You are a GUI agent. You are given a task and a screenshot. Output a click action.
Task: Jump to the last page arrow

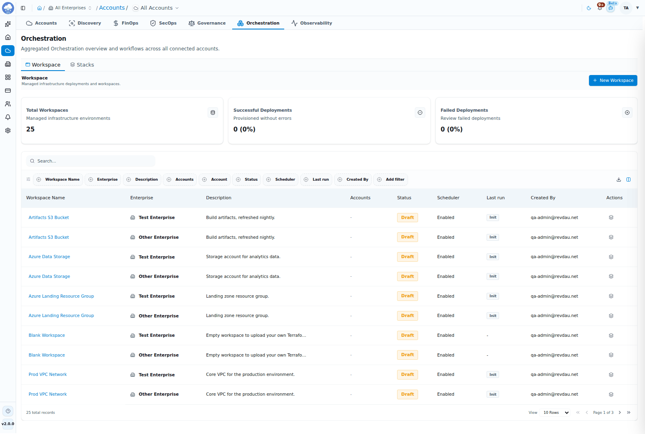[x=628, y=413]
